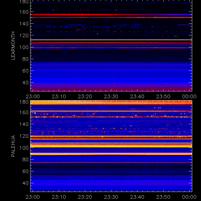Click the PALEHUA axis title
The width and height of the screenshot is (201, 201).
[13, 146]
